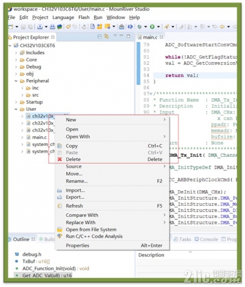Click the grayed Redo arrow icon
Screen dimensions: 245x287
point(75,27)
